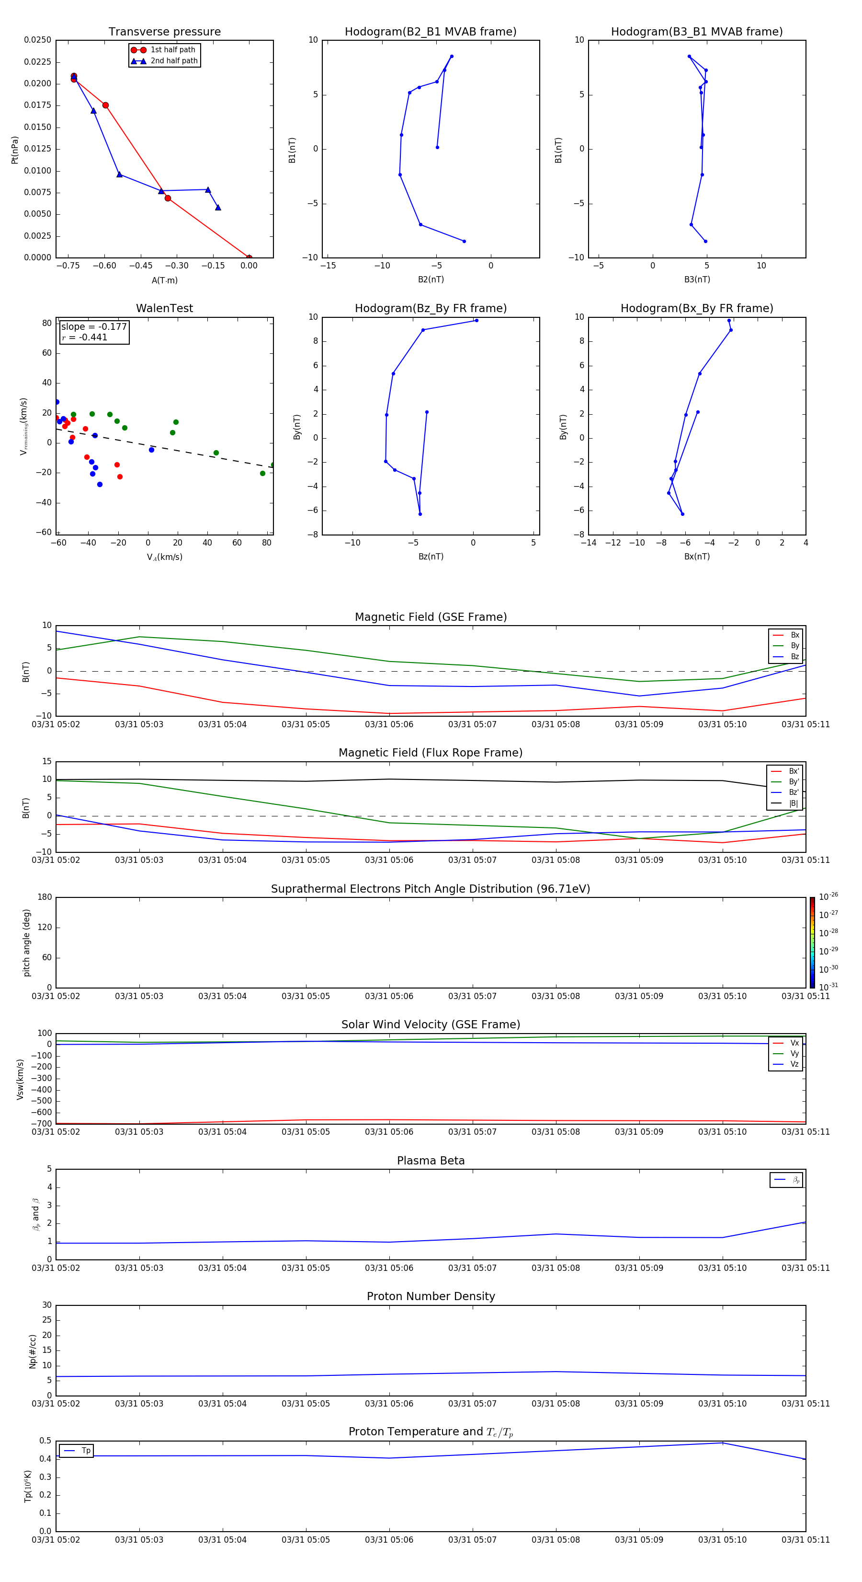Click 'Hodogram(B2_B1 MVAB frame)' title
The width and height of the screenshot is (862, 1582).
(431, 32)
